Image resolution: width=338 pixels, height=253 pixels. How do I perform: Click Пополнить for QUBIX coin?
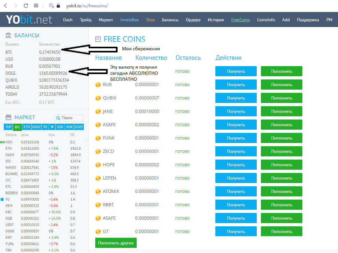pyautogui.click(x=282, y=98)
